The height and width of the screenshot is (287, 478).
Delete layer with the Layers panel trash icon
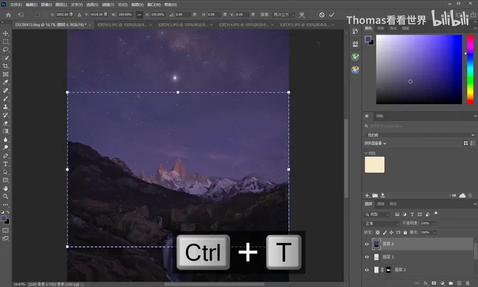(x=468, y=283)
